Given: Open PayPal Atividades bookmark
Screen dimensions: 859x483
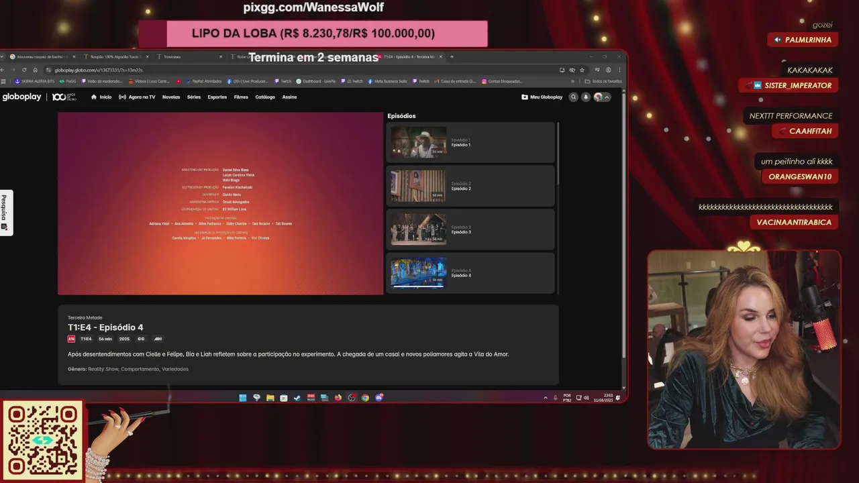Looking at the screenshot, I should (203, 81).
